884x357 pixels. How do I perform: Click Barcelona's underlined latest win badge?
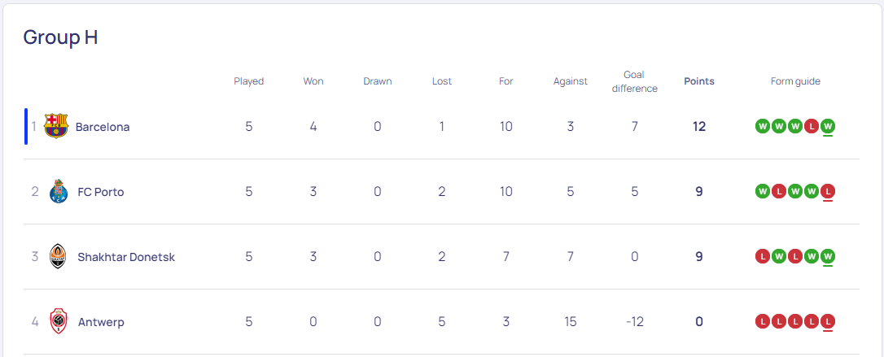coord(828,126)
